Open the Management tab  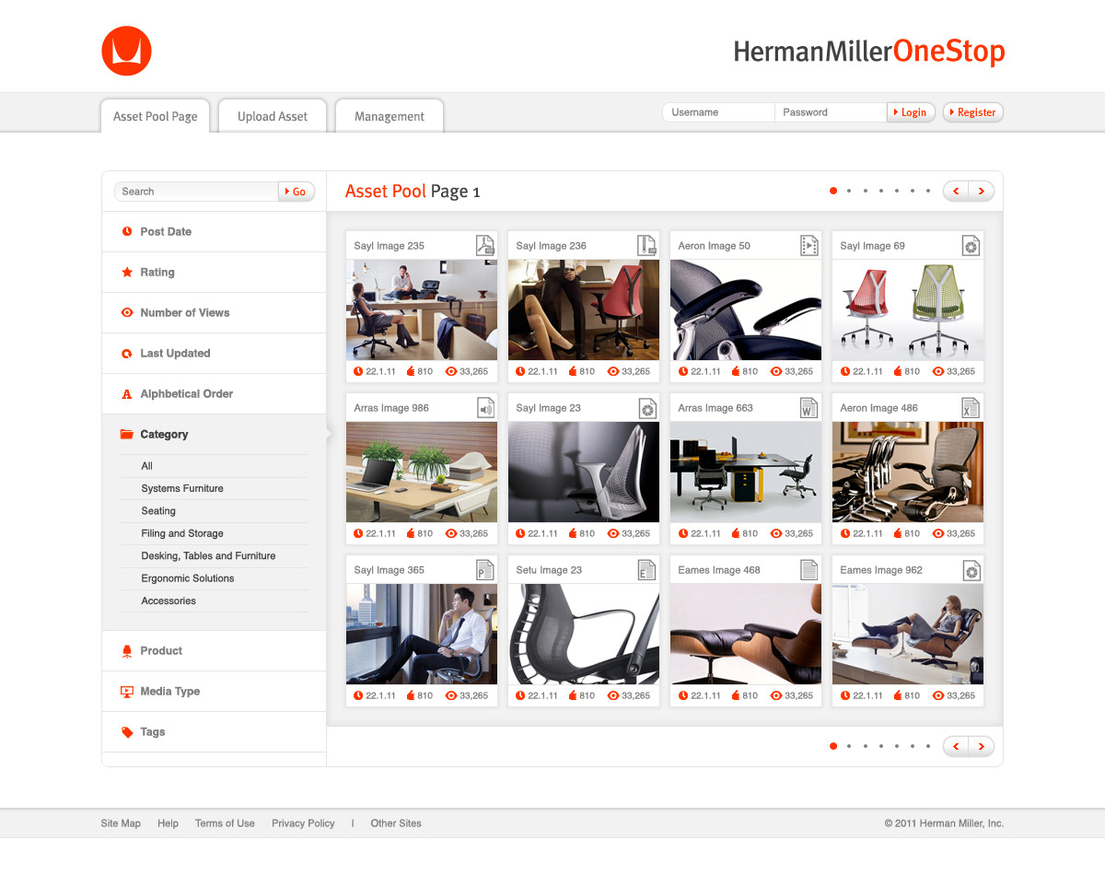[390, 116]
